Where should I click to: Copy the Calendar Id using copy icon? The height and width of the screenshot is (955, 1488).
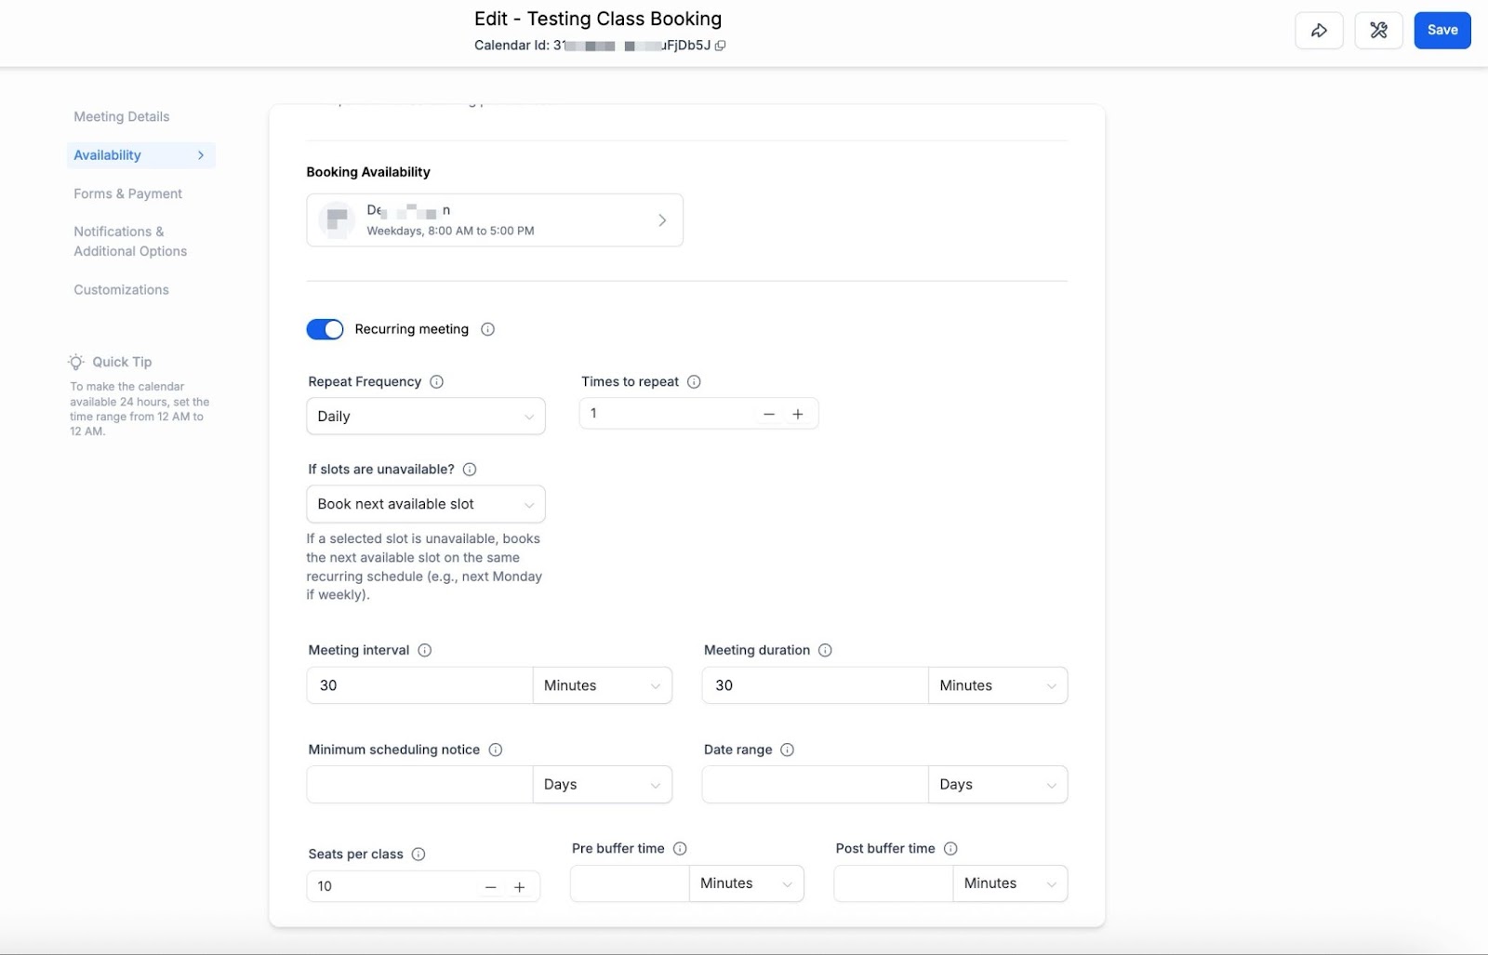(721, 46)
